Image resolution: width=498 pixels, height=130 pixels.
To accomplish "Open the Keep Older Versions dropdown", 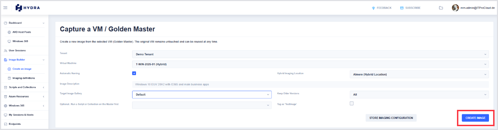I will coord(419,95).
